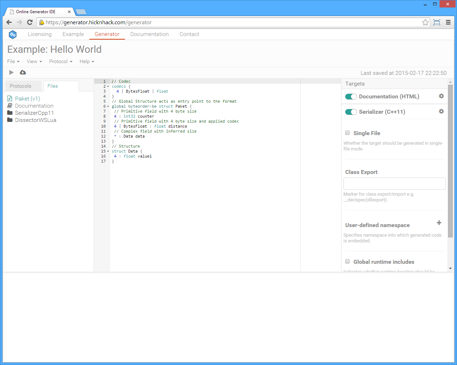Image resolution: width=457 pixels, height=365 pixels.
Task: Open Serializer (C++11) settings gear
Action: [x=441, y=112]
